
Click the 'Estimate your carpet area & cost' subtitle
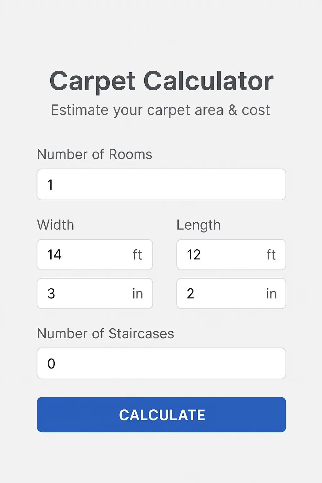[x=160, y=110]
